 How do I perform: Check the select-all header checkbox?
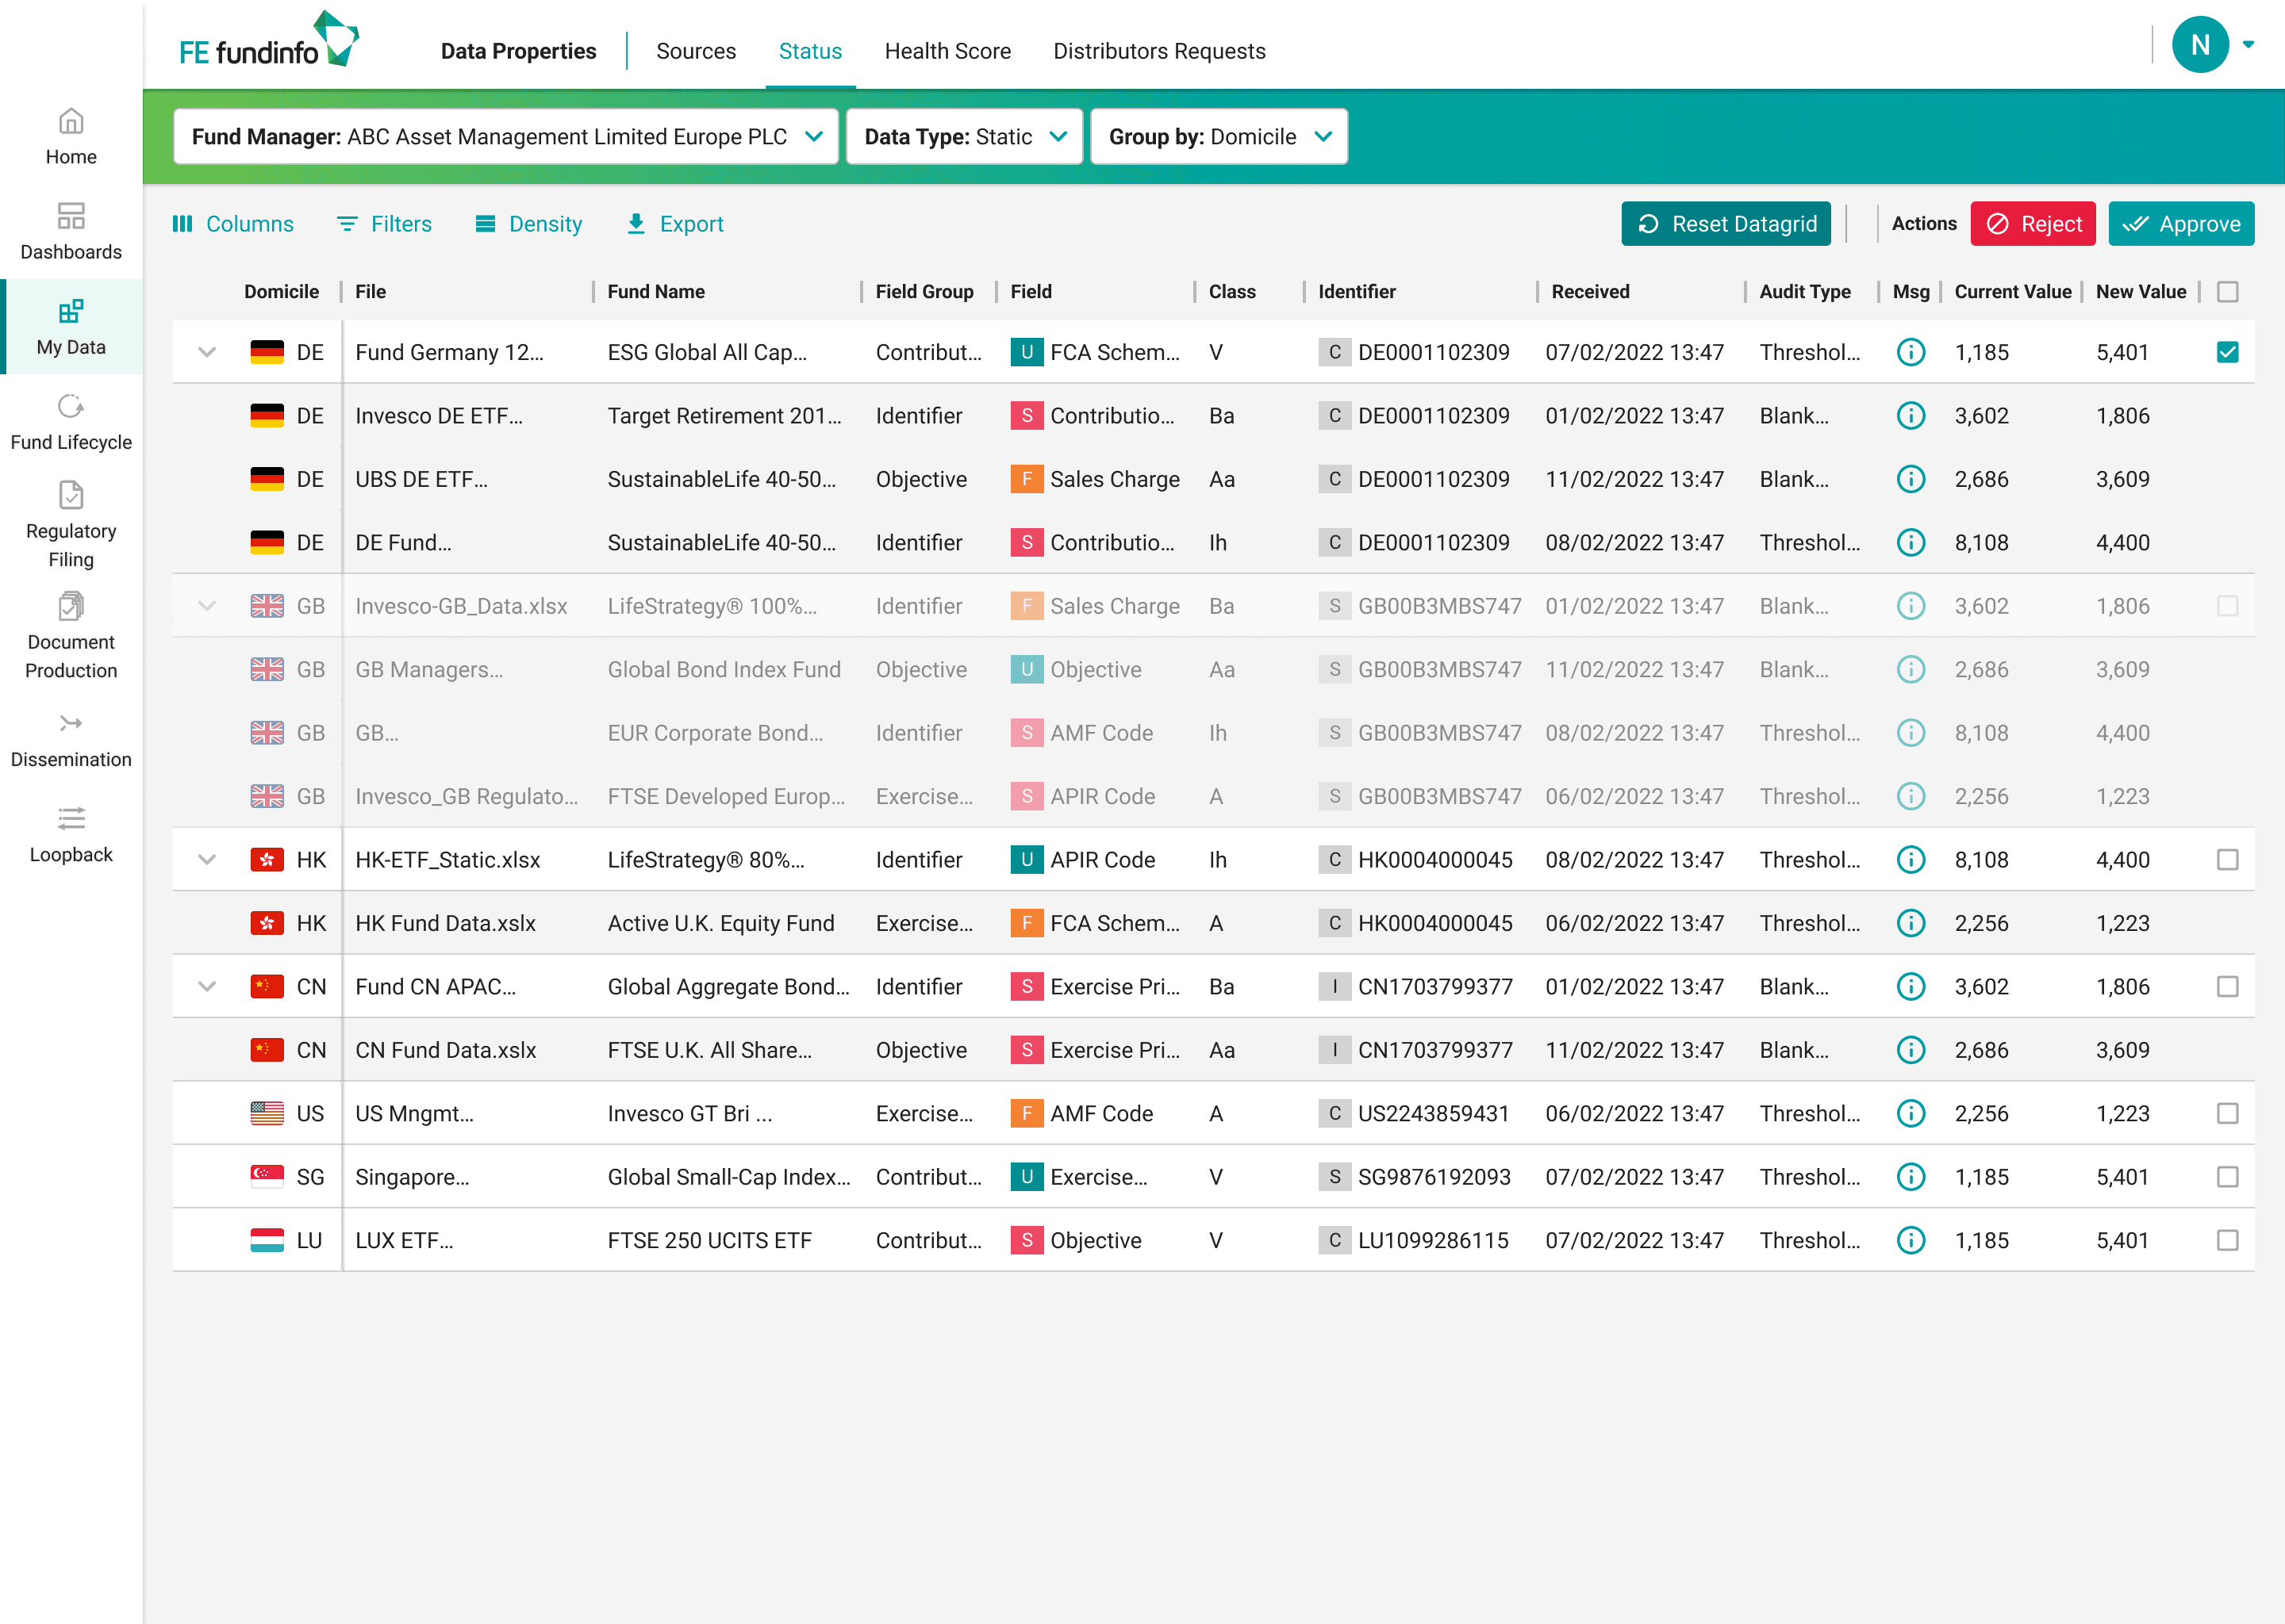pyautogui.click(x=2227, y=292)
